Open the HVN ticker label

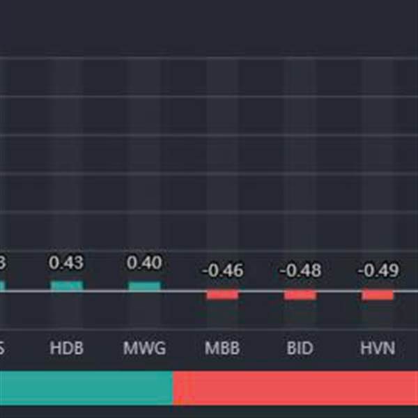378,348
